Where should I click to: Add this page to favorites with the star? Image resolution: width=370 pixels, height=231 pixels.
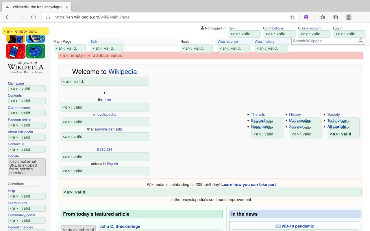[292, 17]
